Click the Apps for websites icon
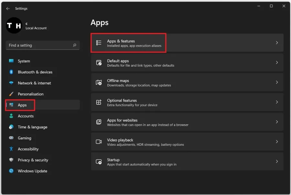 click(x=99, y=122)
